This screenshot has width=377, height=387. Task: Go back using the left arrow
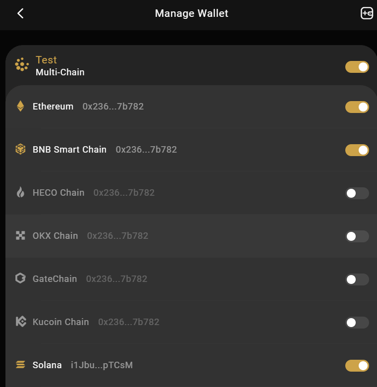click(x=20, y=13)
